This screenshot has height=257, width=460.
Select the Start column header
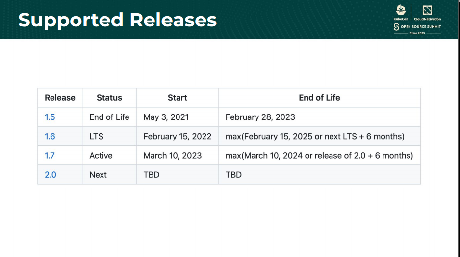[177, 98]
